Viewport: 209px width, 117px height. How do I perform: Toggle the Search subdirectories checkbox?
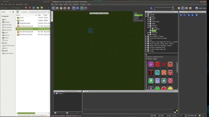coord(146,57)
